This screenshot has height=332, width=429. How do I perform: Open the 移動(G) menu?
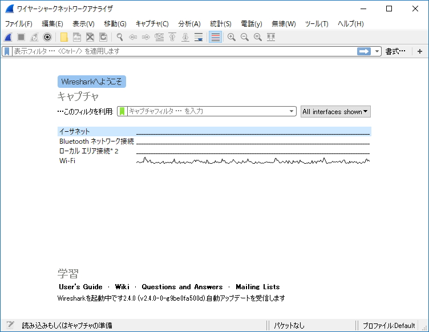point(115,24)
